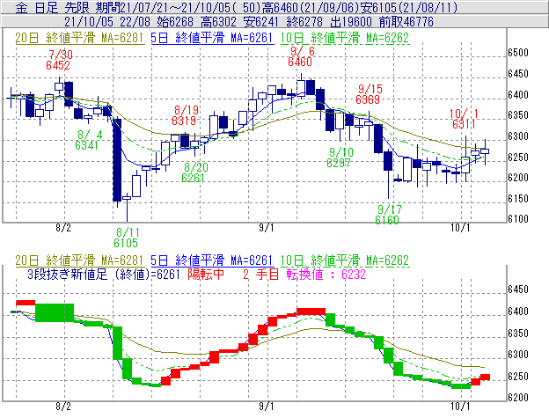
Task: Click the 9/15 6369 high label
Action: pos(369,94)
